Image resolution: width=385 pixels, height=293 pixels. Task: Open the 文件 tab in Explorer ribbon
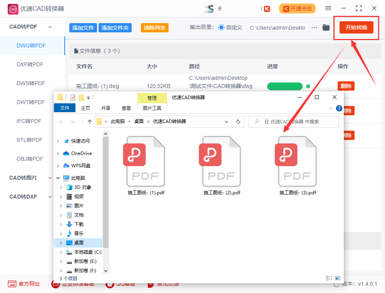[x=65, y=108]
